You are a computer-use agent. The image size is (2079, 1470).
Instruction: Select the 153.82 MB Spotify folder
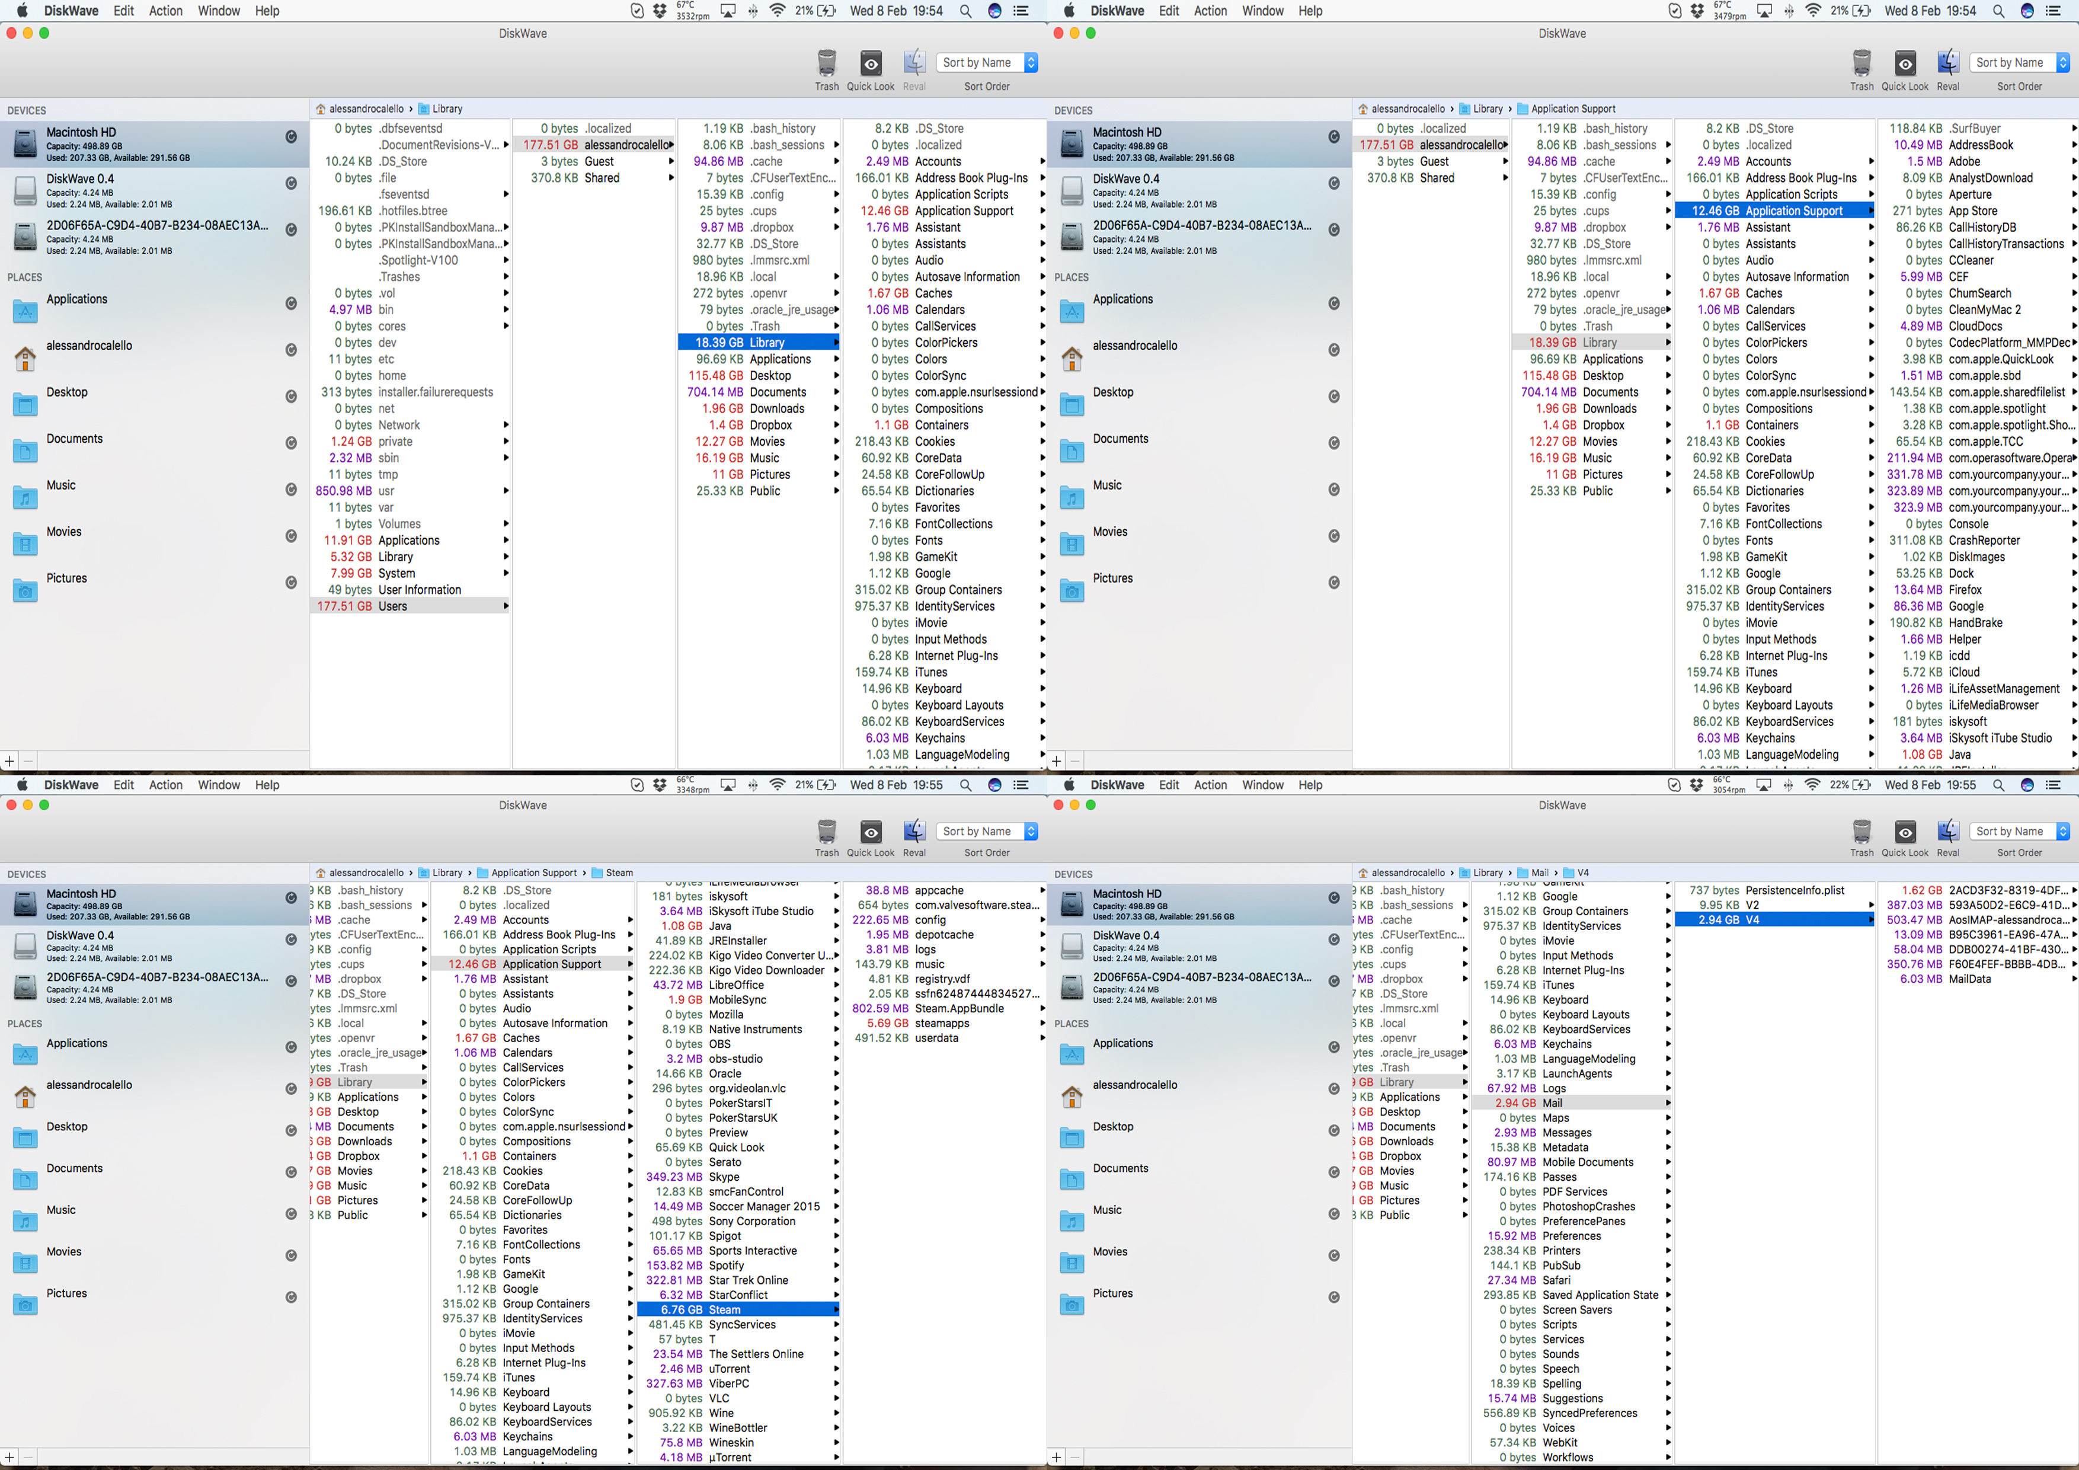pos(726,1266)
